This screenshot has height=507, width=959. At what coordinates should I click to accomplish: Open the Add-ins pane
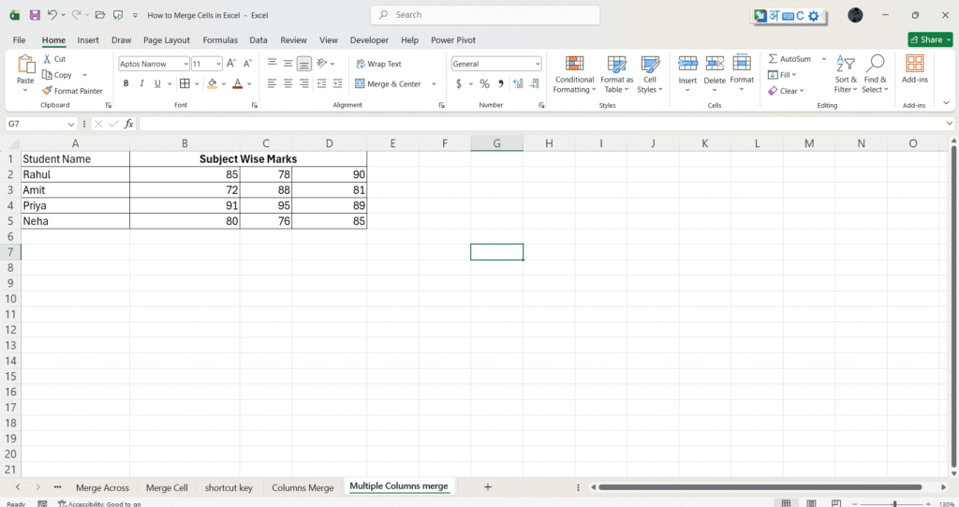[914, 68]
